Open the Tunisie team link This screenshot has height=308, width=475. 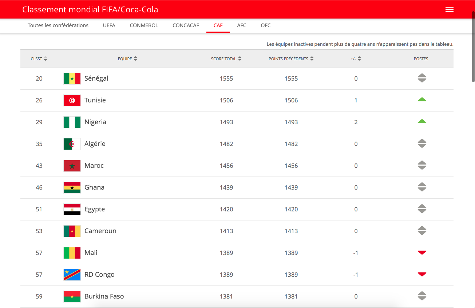pos(95,100)
